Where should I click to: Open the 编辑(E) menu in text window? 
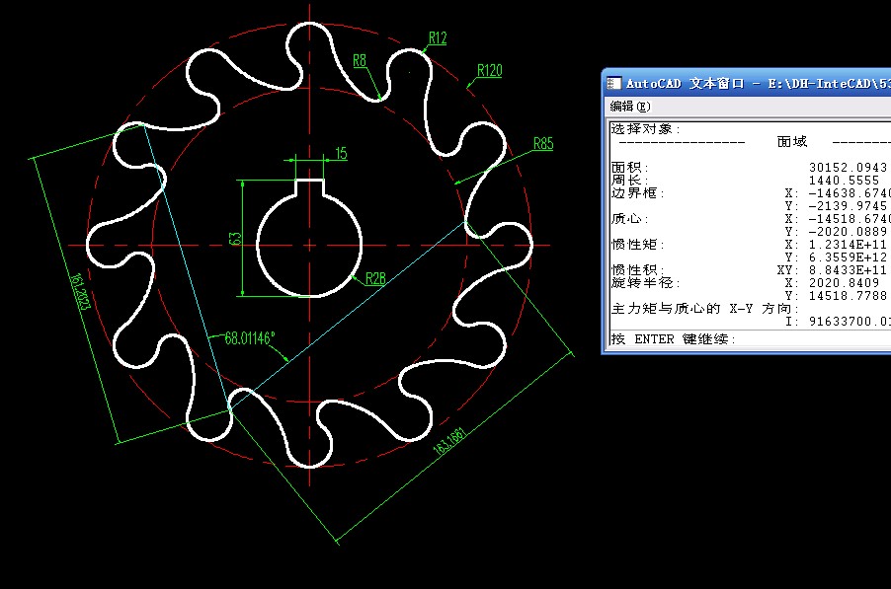(x=629, y=107)
